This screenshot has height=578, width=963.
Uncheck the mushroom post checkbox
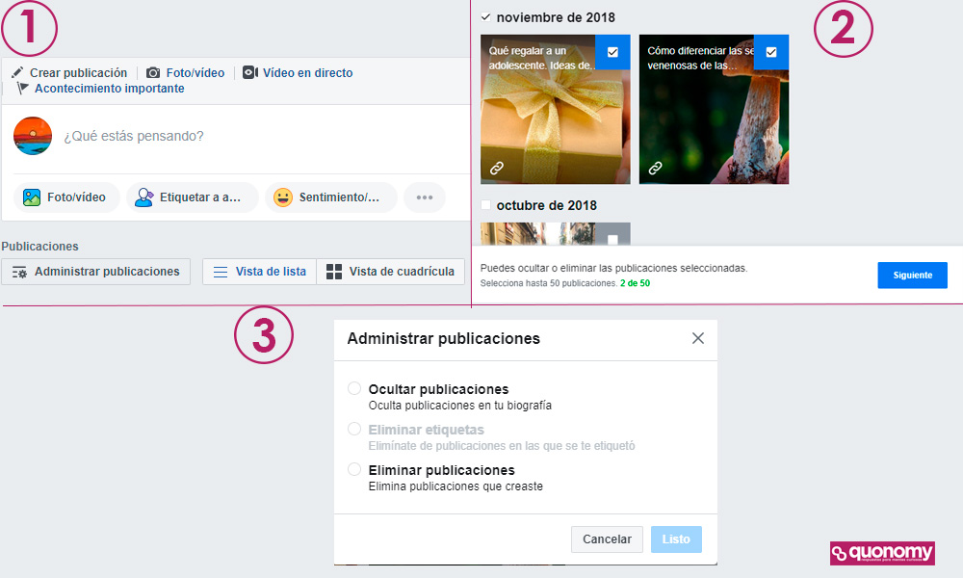pyautogui.click(x=771, y=52)
